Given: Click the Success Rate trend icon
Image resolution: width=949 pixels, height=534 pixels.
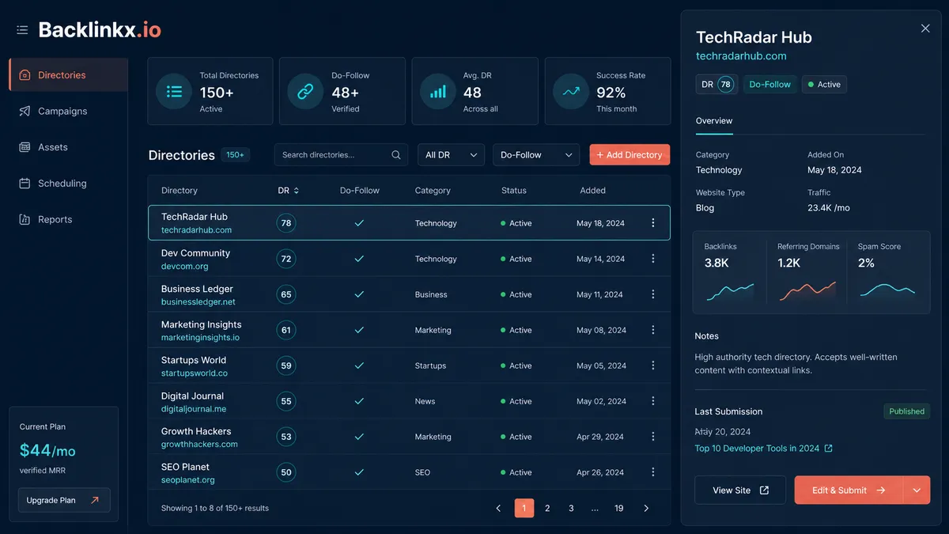Looking at the screenshot, I should [570, 92].
